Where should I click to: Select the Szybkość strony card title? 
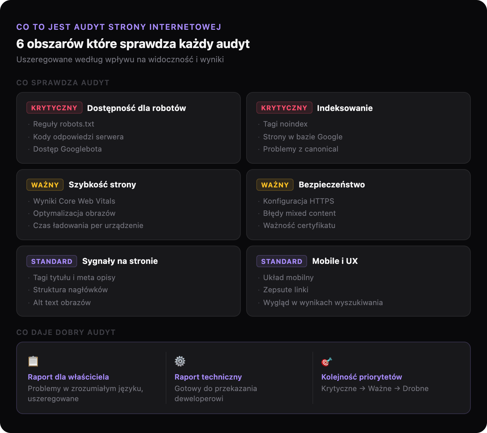102,184
